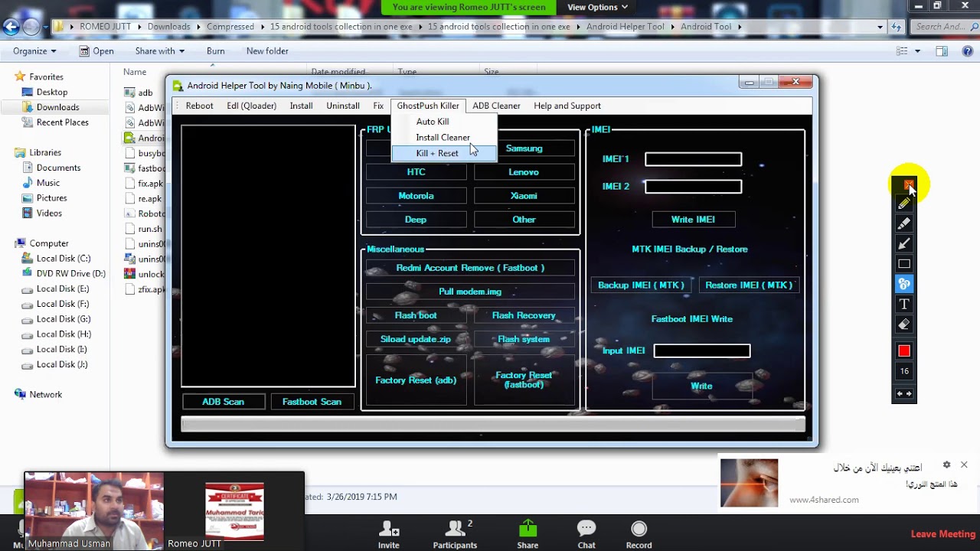
Task: Click Leave Meeting
Action: coord(942,534)
